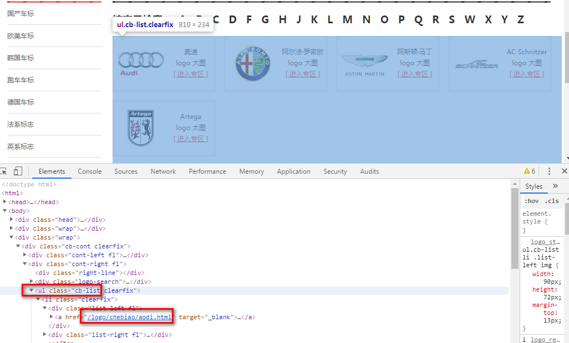Viewport: 569px width, 343px height.
Task: Open the 跑车车标 sidebar category
Action: 21,80
